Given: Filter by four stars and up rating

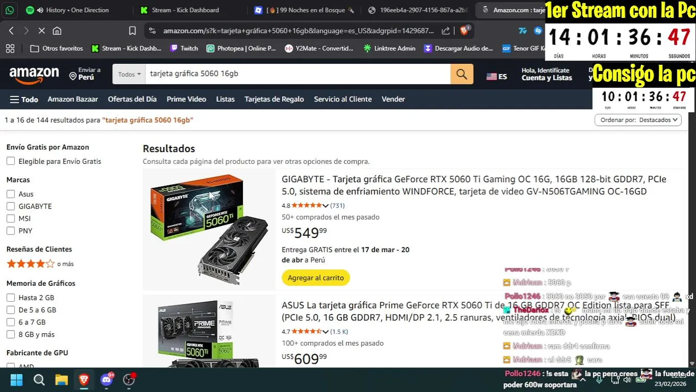Looking at the screenshot, I should pos(40,264).
